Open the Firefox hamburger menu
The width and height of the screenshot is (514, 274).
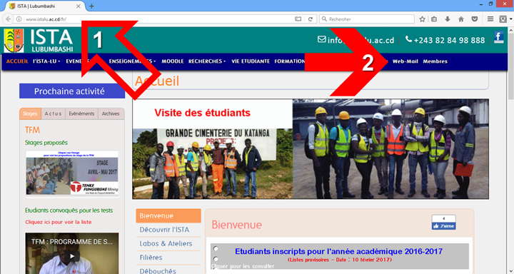[x=490, y=19]
